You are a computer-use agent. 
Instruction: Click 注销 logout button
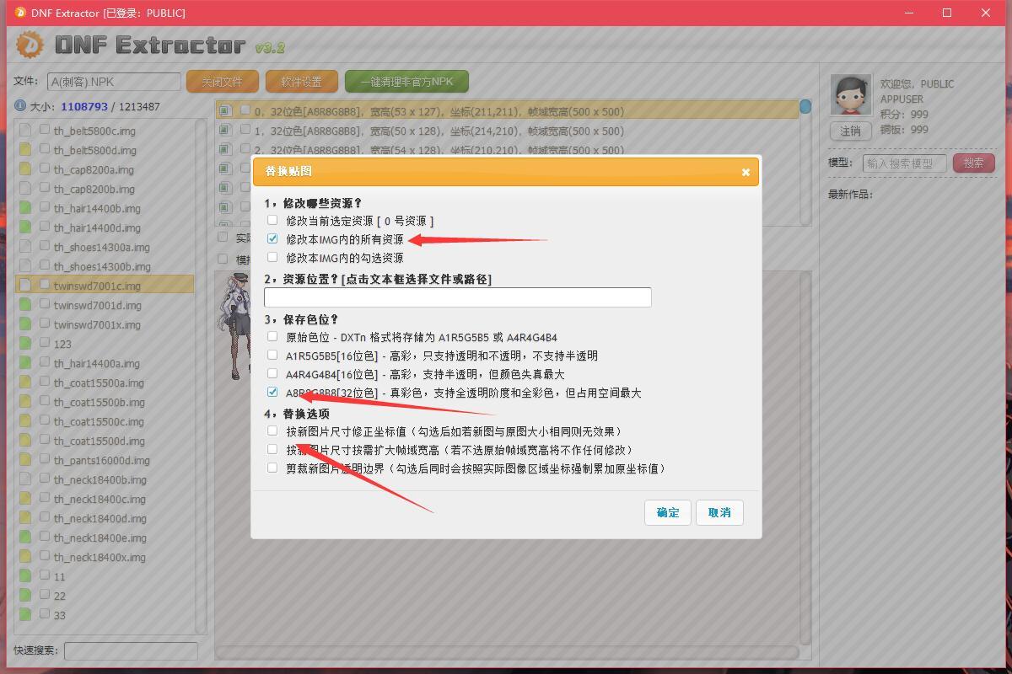click(850, 131)
